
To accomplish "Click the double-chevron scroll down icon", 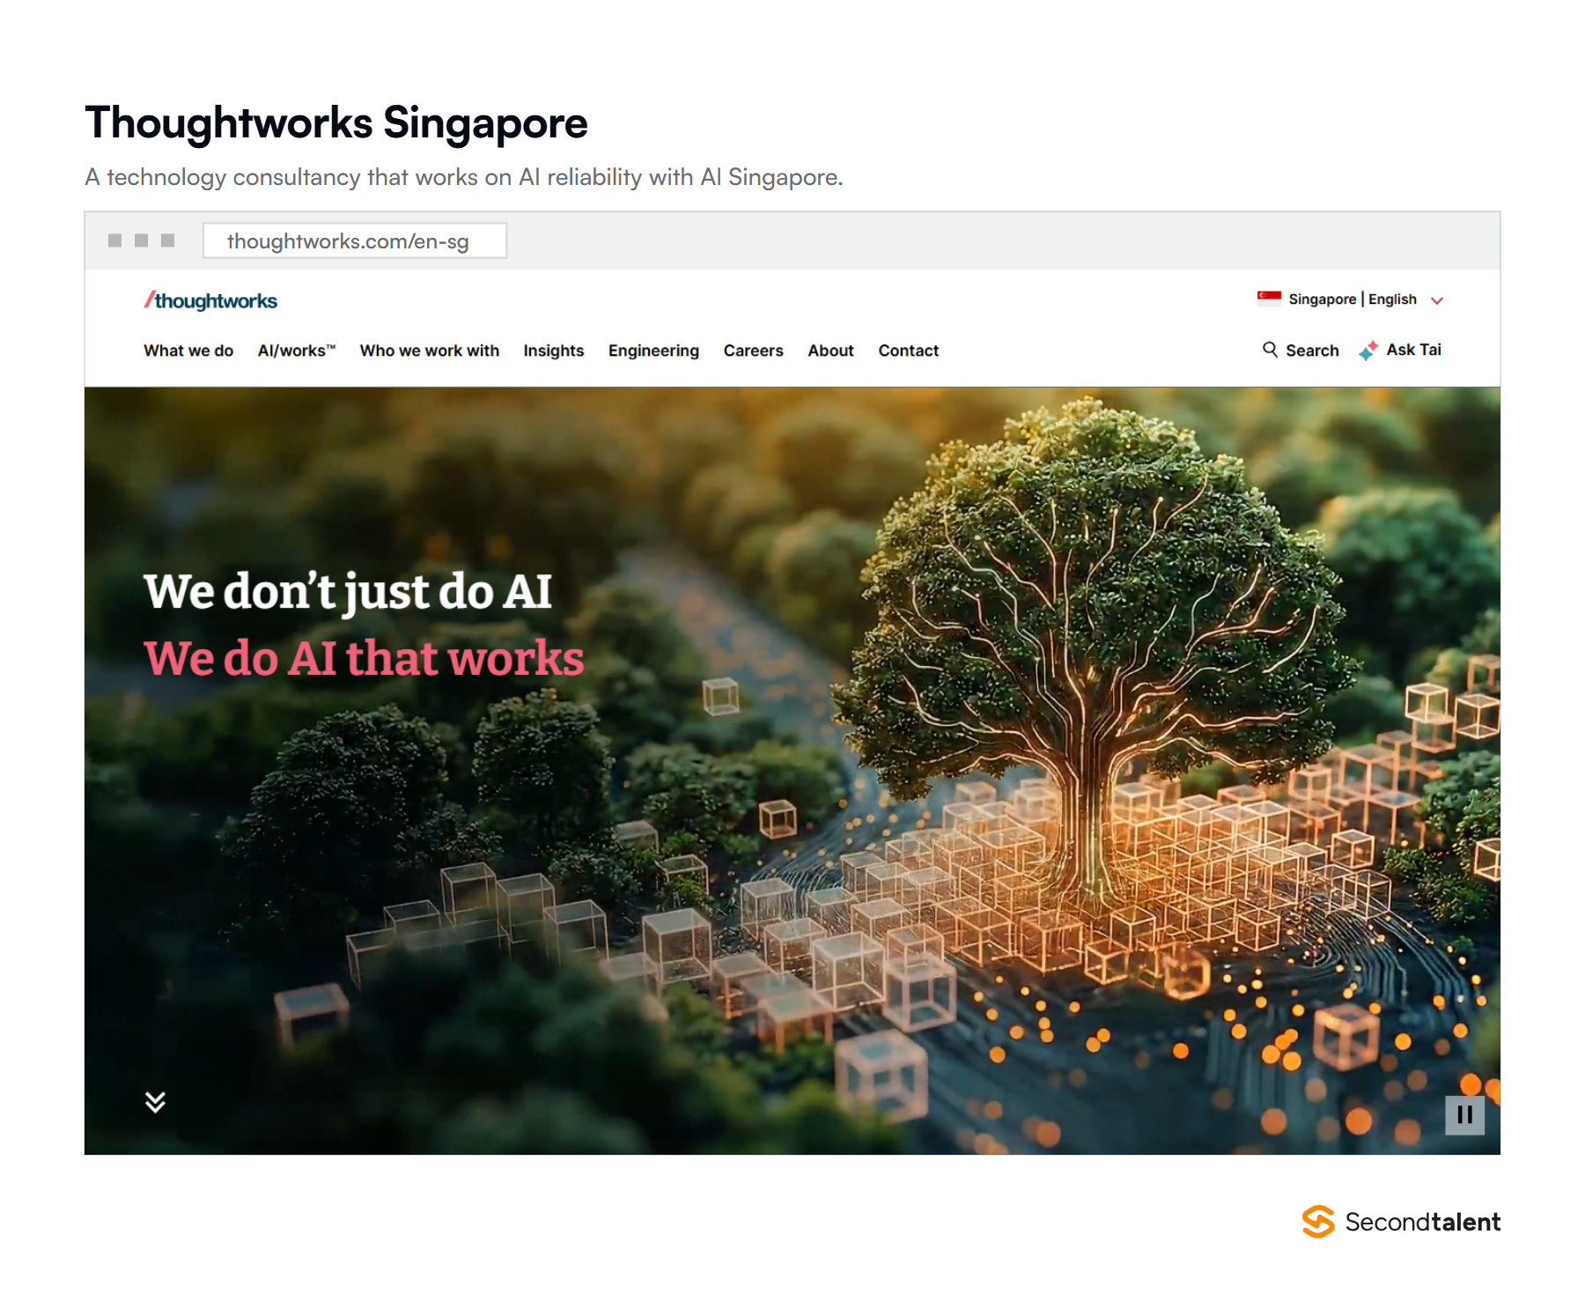I will (x=155, y=1102).
